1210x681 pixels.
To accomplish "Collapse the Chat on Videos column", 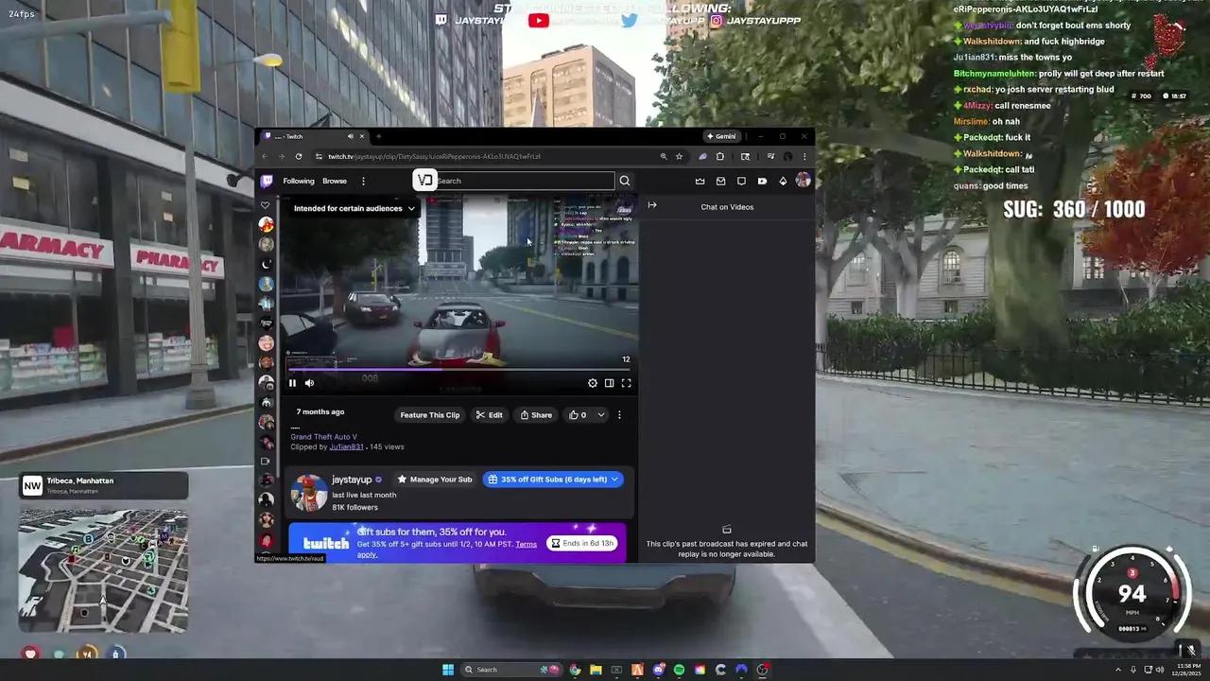I will tap(652, 205).
